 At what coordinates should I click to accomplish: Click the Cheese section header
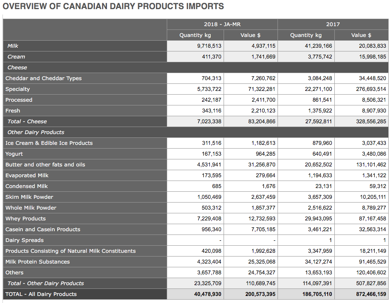pyautogui.click(x=196, y=67)
